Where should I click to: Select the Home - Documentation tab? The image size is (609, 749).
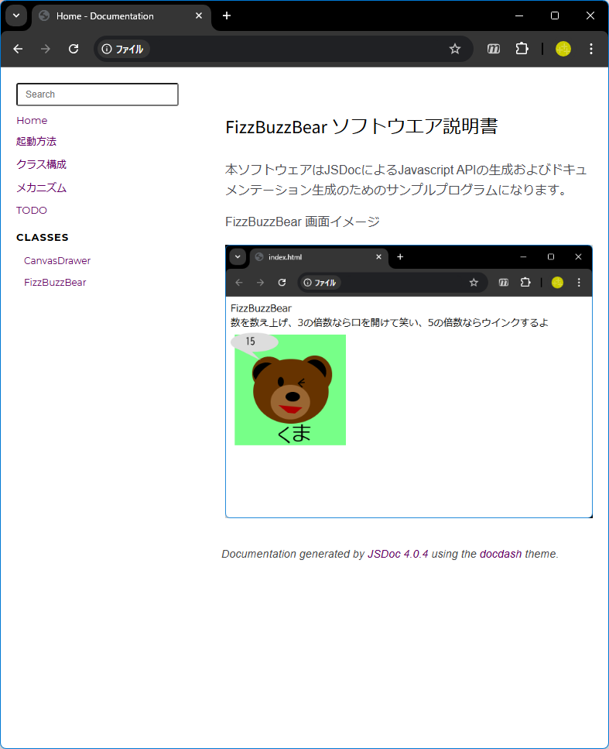108,15
